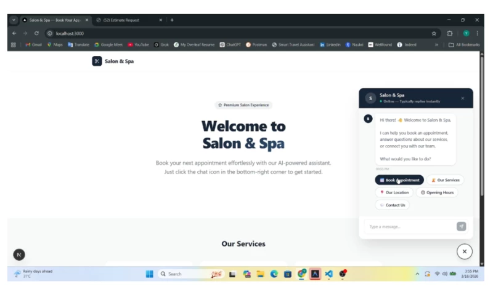
Task: Open the Google Meet bookmark
Action: [108, 45]
